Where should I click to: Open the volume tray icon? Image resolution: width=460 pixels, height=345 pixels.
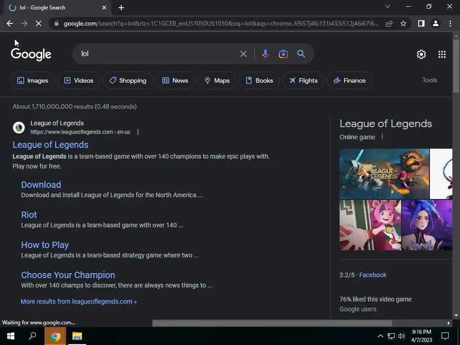pyautogui.click(x=402, y=336)
